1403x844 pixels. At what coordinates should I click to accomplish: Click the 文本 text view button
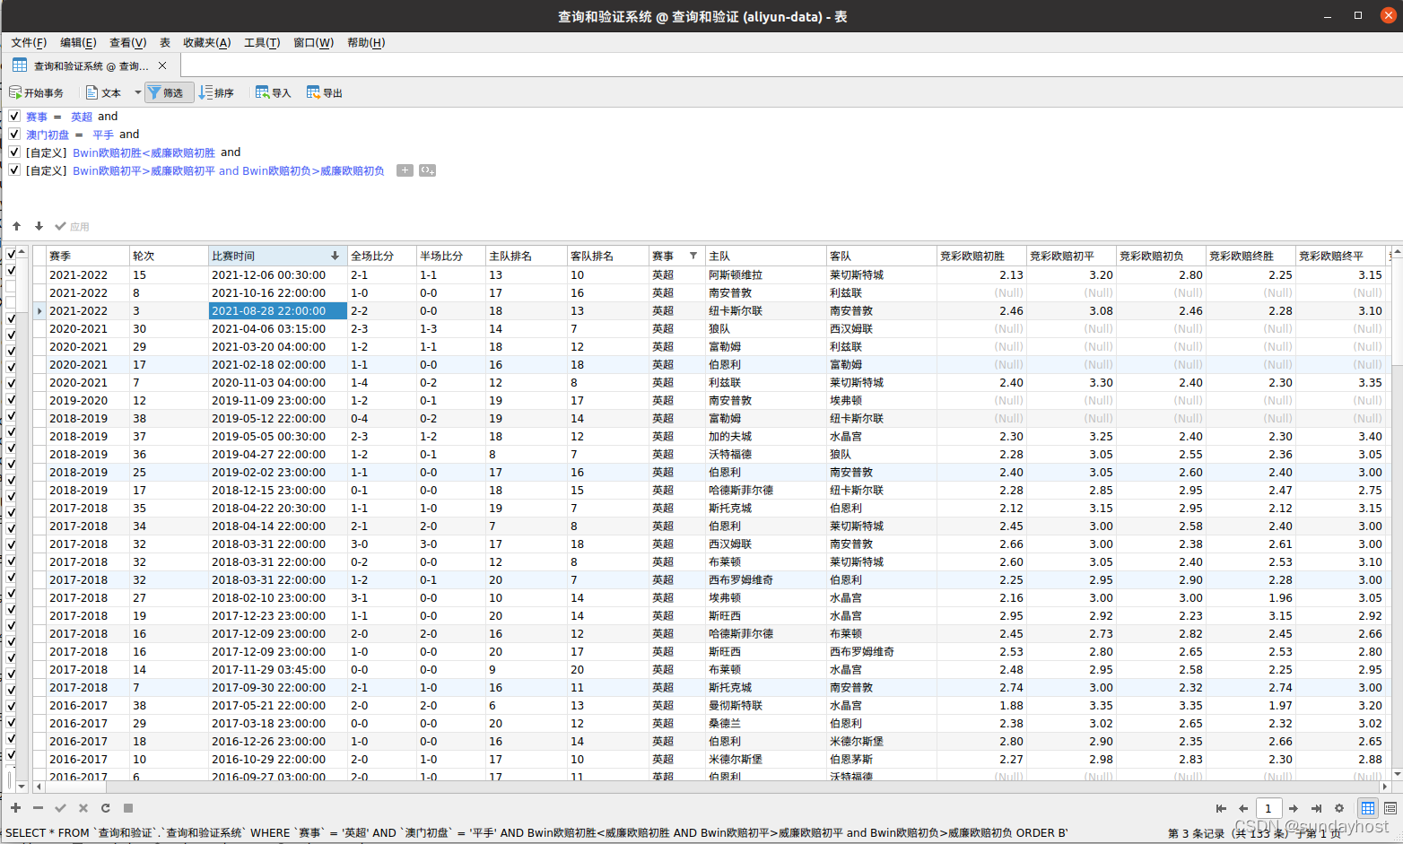point(104,92)
